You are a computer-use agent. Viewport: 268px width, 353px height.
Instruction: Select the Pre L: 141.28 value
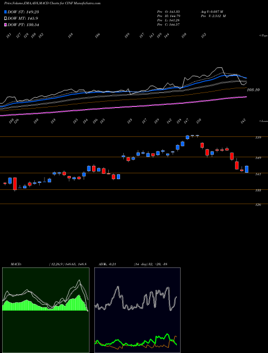coord(168,20)
